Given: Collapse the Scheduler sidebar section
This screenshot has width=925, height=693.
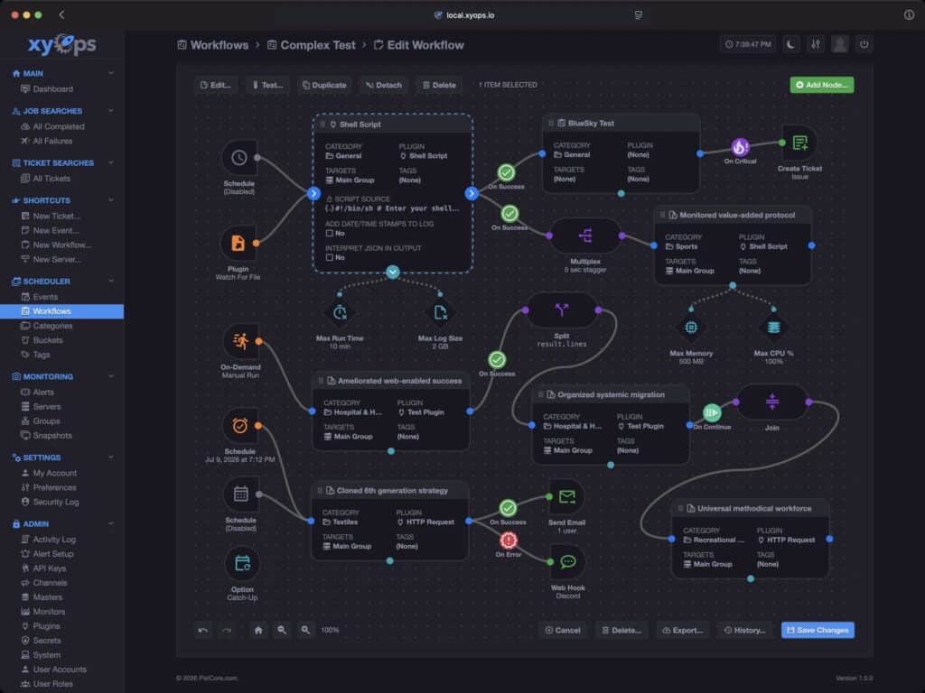Looking at the screenshot, I should [111, 282].
